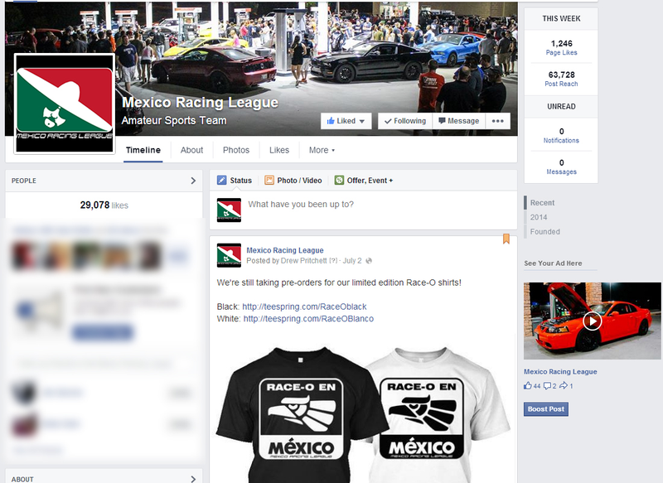
Task: Open the About tab
Action: 191,150
